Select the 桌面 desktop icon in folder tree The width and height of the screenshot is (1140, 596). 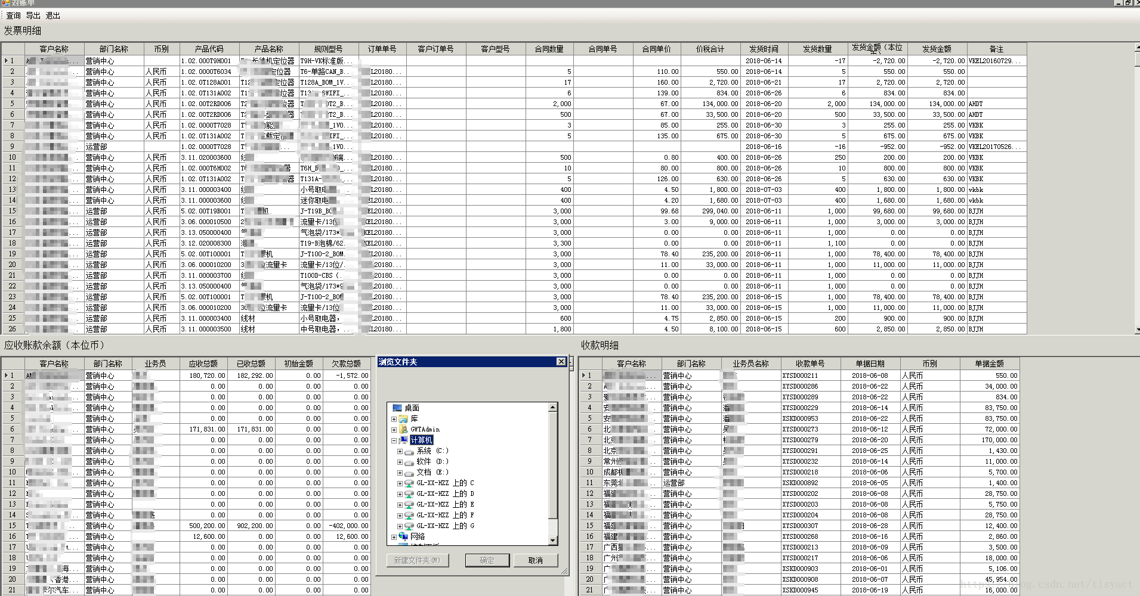(x=397, y=408)
